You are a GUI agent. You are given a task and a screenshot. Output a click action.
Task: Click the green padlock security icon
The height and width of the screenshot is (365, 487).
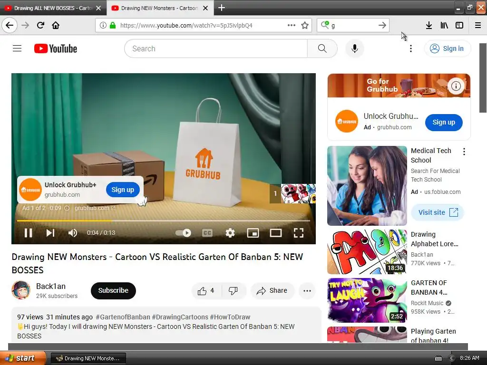click(113, 25)
